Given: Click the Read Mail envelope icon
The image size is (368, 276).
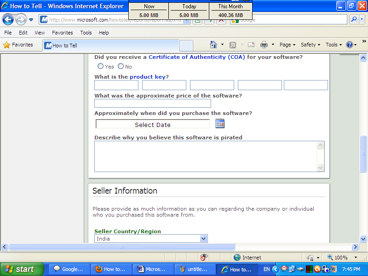Looking at the screenshot, I should [251, 44].
